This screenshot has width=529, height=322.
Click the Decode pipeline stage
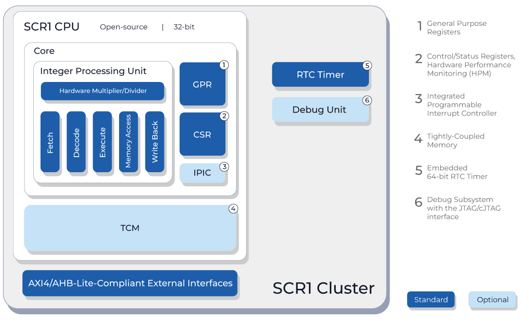coord(76,141)
